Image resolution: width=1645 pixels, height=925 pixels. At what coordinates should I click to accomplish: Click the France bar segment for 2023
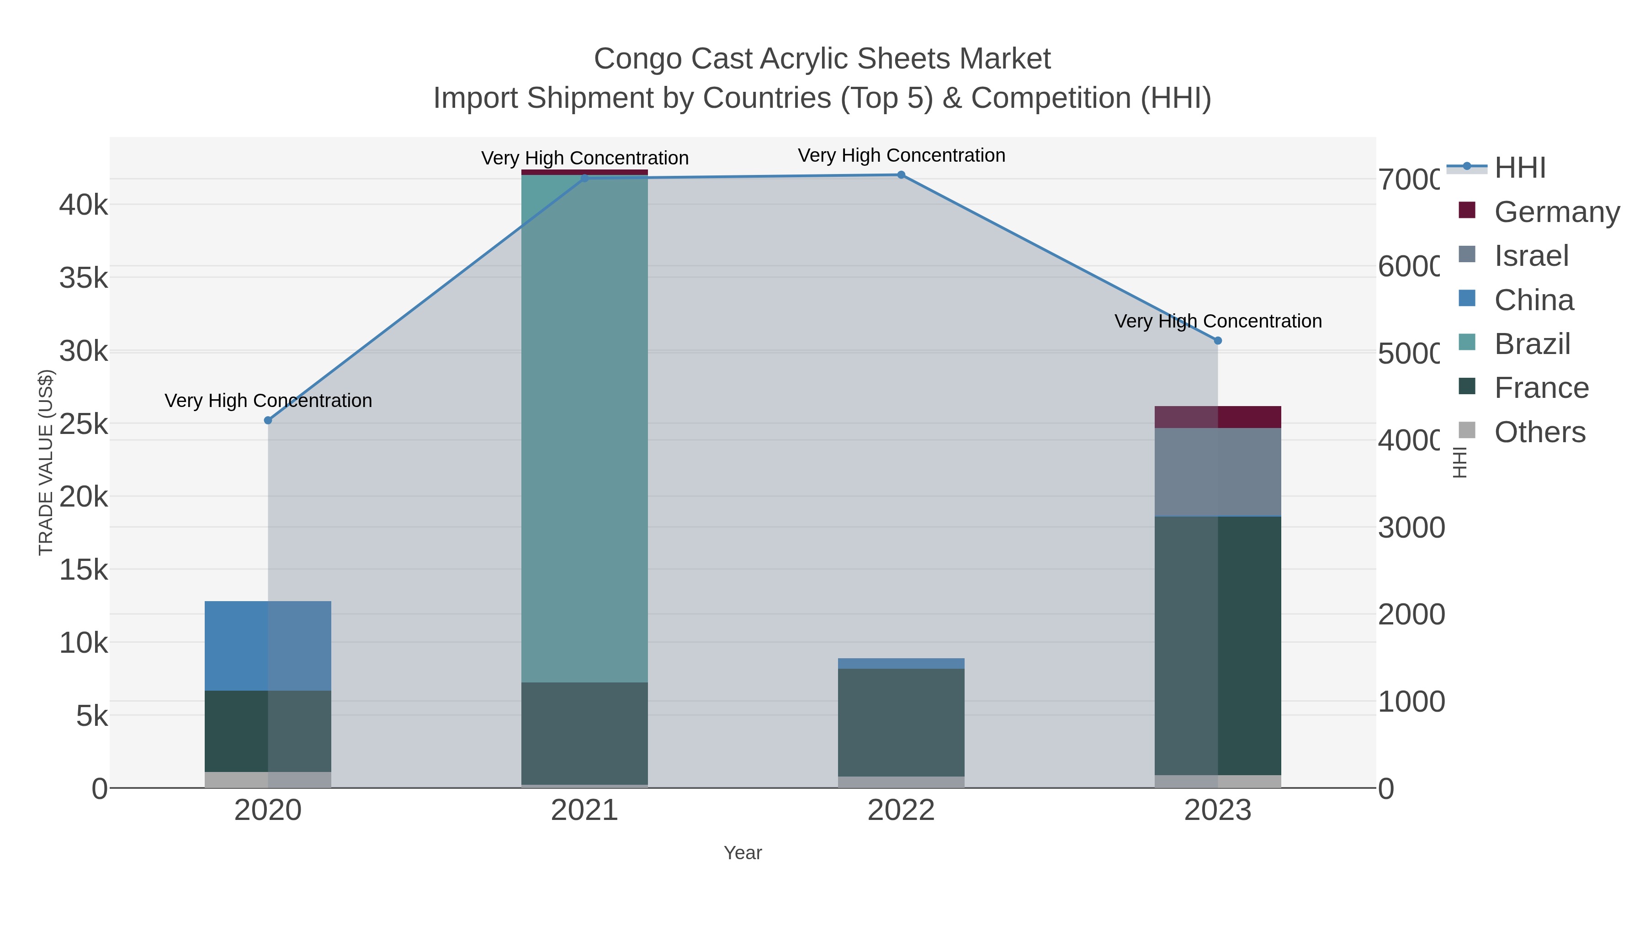click(1218, 646)
